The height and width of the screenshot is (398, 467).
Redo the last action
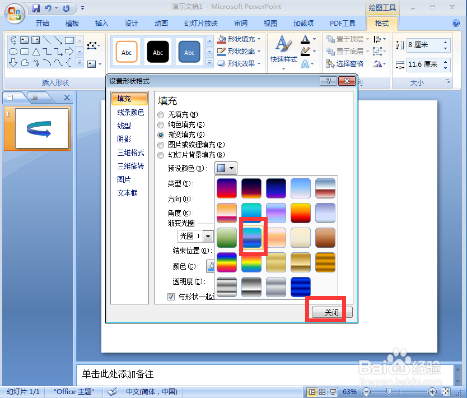pyautogui.click(x=66, y=8)
